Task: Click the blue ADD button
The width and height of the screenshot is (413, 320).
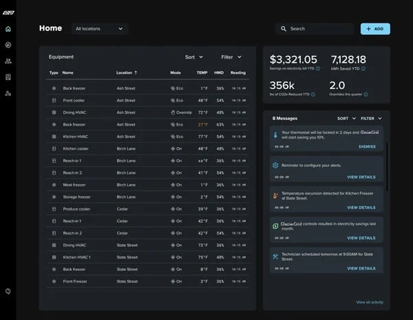Action: pos(375,29)
